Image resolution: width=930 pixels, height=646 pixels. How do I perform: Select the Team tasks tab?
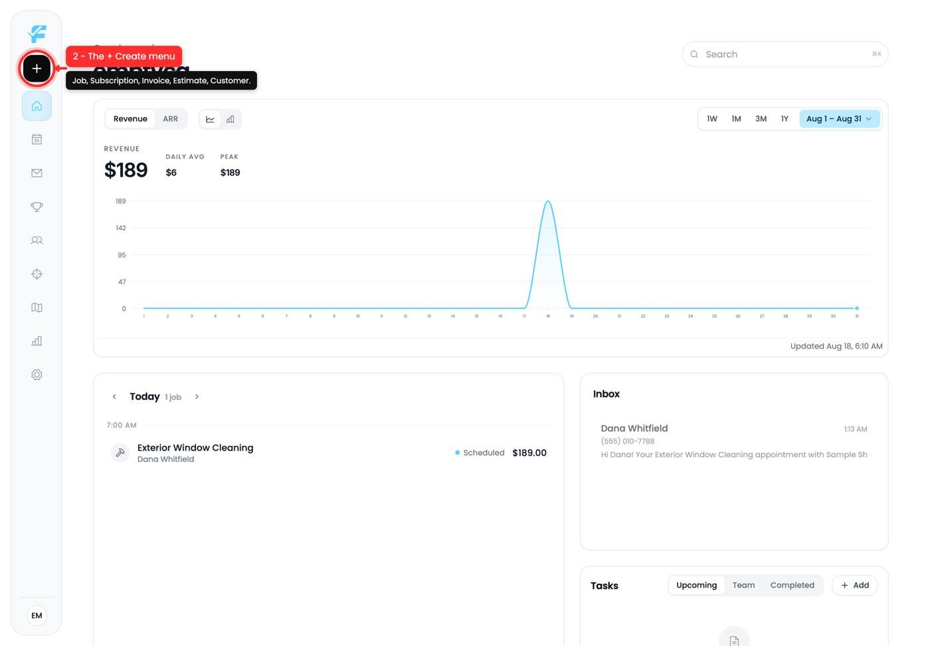coord(743,586)
